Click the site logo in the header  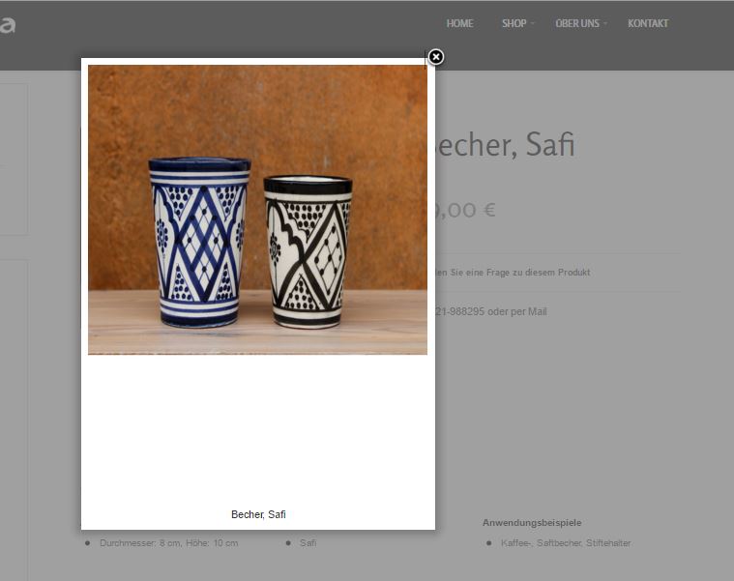click(x=8, y=25)
